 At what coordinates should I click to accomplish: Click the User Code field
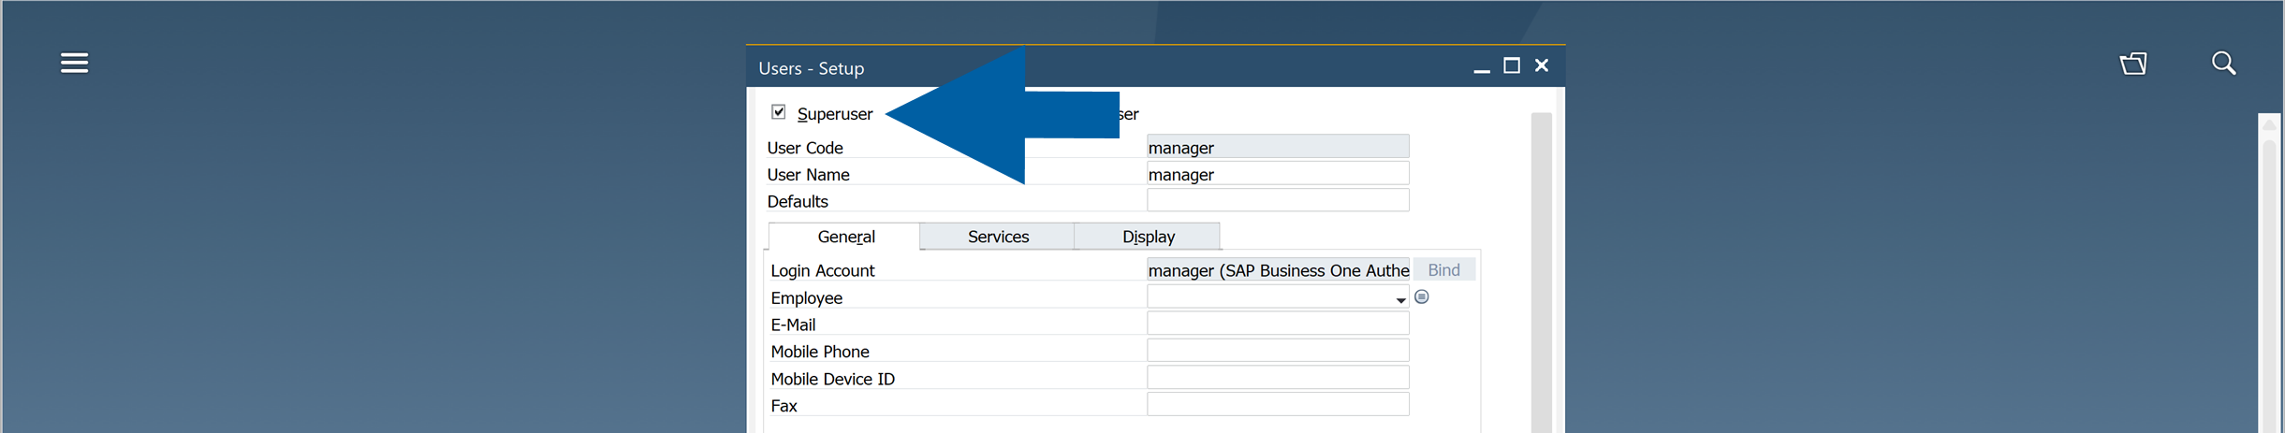point(1278,147)
